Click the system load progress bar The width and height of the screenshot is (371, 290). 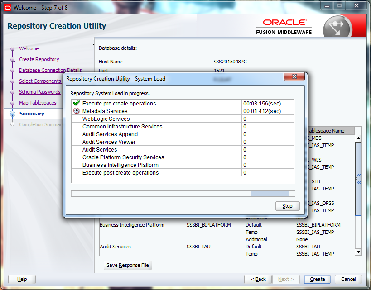point(183,194)
